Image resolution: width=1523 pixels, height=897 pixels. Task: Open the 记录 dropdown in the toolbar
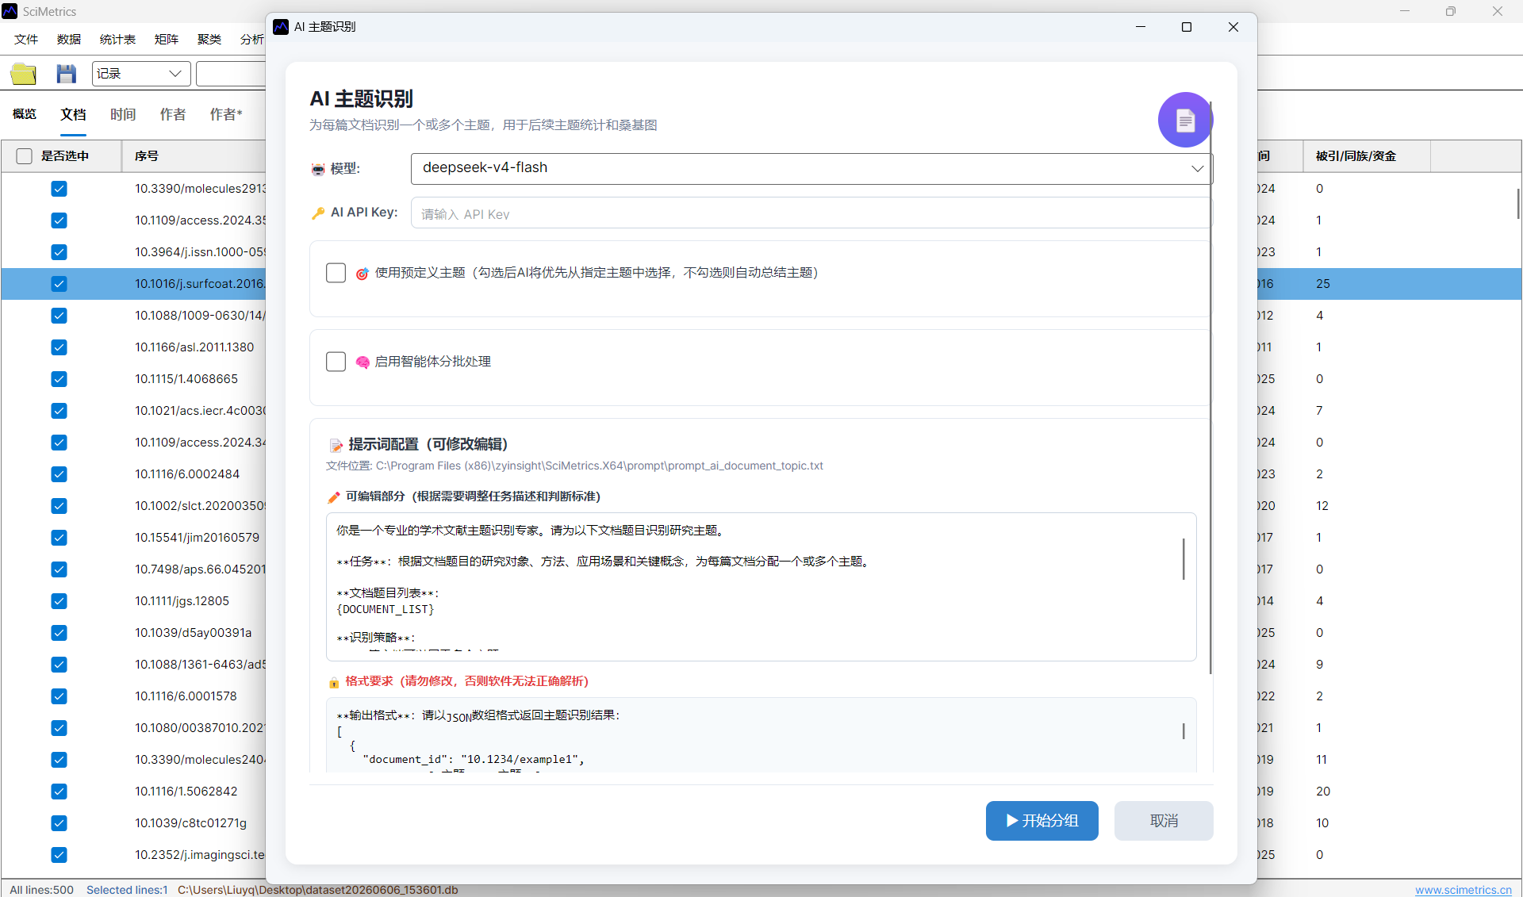coord(141,74)
